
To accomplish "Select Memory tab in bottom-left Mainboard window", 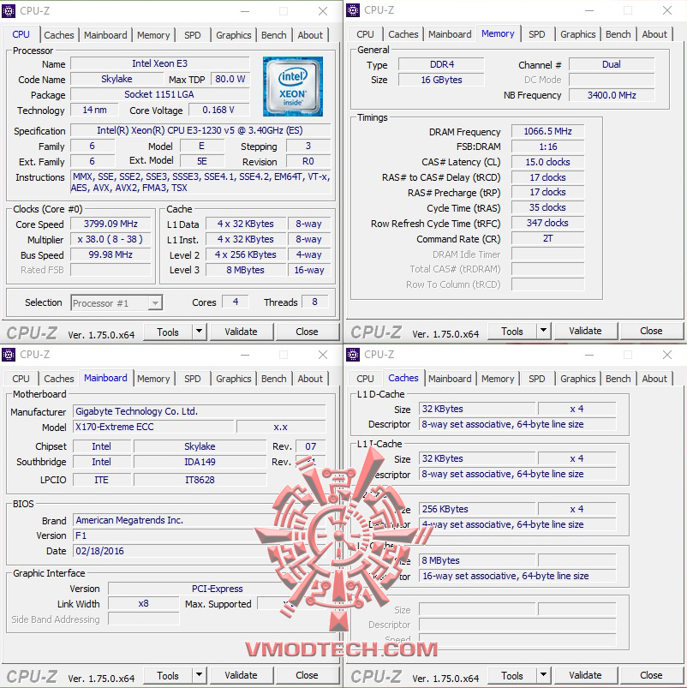I will (153, 379).
